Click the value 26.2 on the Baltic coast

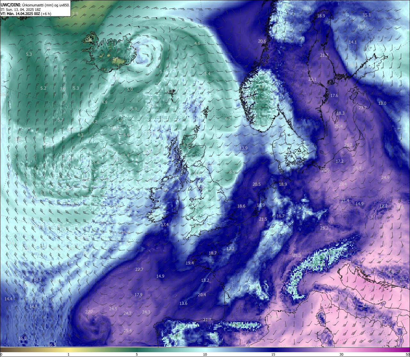pos(348,145)
